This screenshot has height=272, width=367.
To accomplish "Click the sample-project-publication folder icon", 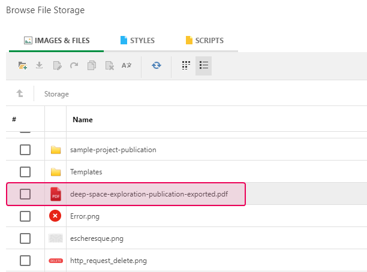I will 56,150.
